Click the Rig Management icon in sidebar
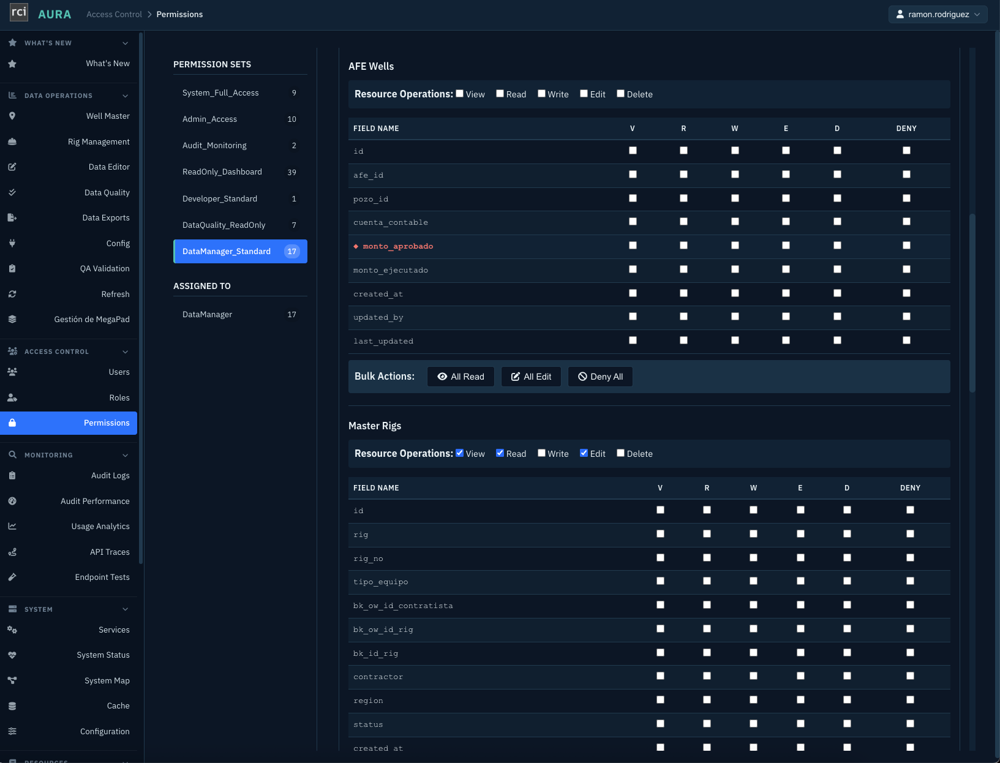The width and height of the screenshot is (1000, 763). 12,141
